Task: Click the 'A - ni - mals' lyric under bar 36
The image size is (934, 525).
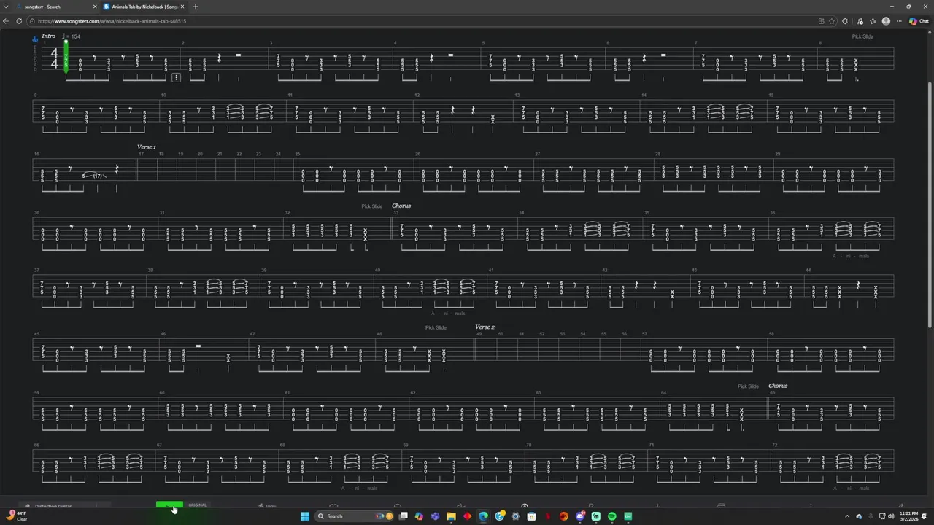Action: pyautogui.click(x=851, y=256)
